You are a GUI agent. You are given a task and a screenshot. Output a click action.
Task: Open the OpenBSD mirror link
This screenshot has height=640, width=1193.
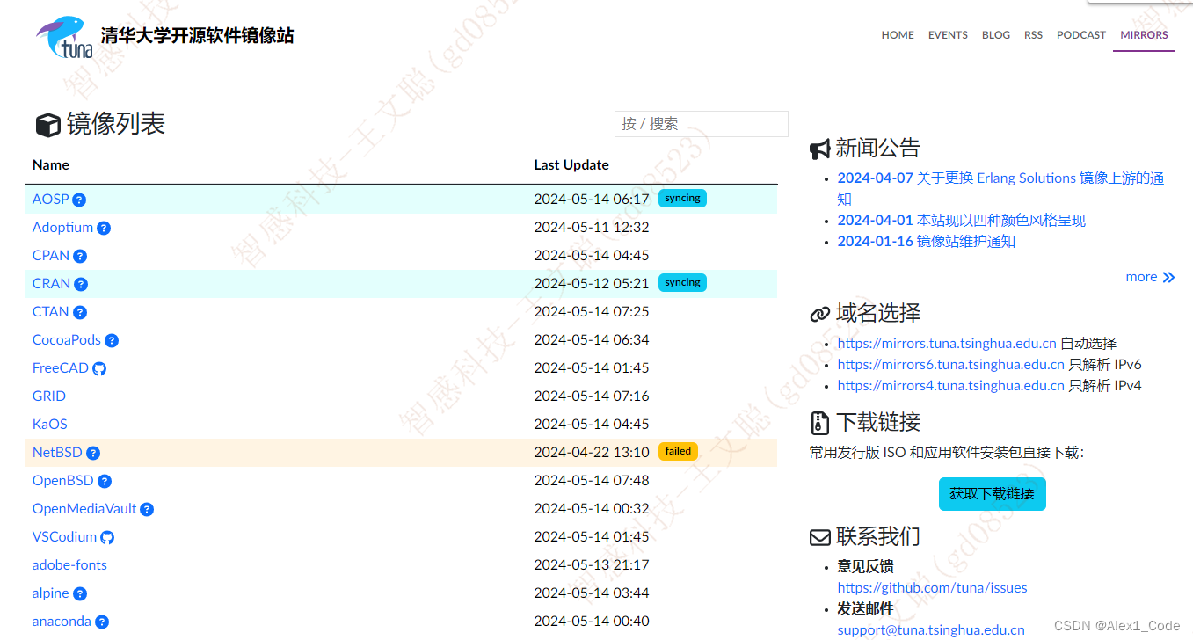click(63, 481)
